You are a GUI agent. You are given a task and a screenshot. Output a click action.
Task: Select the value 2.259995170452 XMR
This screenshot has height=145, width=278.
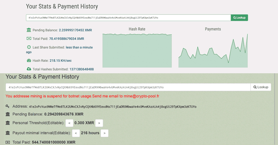coord(75,30)
